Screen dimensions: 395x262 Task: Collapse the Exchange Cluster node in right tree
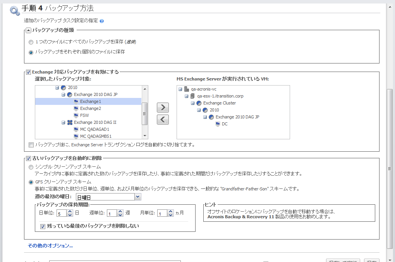point(193,103)
